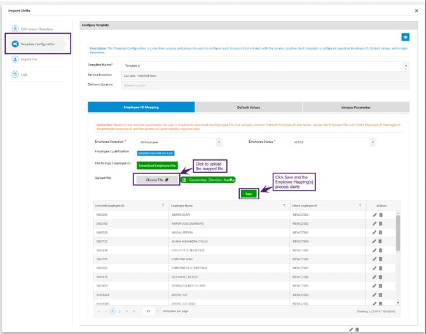This screenshot has height=334, width=426.
Task: Select the AARON DUNN name cell
Action: click(230, 215)
